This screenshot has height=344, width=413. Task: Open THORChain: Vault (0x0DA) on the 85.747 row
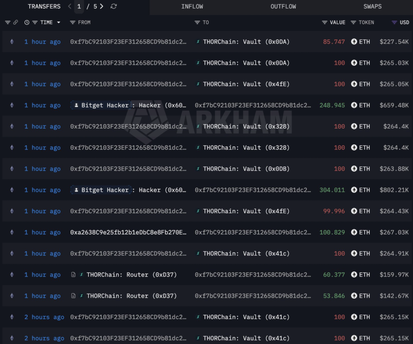click(246, 42)
